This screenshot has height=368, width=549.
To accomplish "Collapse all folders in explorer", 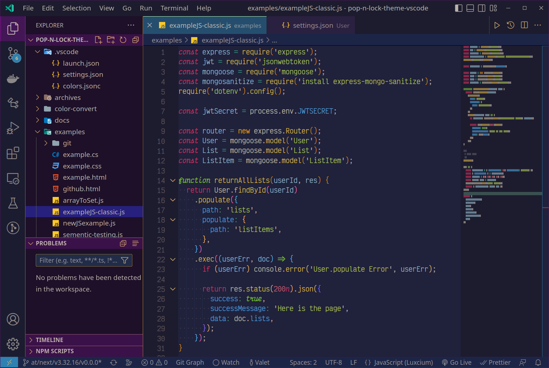I will tap(135, 40).
